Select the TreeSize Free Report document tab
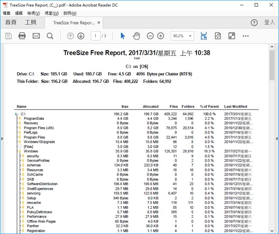The height and width of the screenshot is (234, 279). 74,23
